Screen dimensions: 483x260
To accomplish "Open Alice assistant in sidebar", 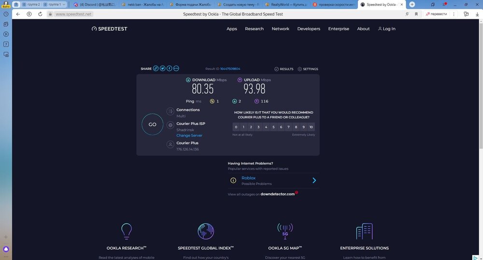I will [x=6, y=249].
